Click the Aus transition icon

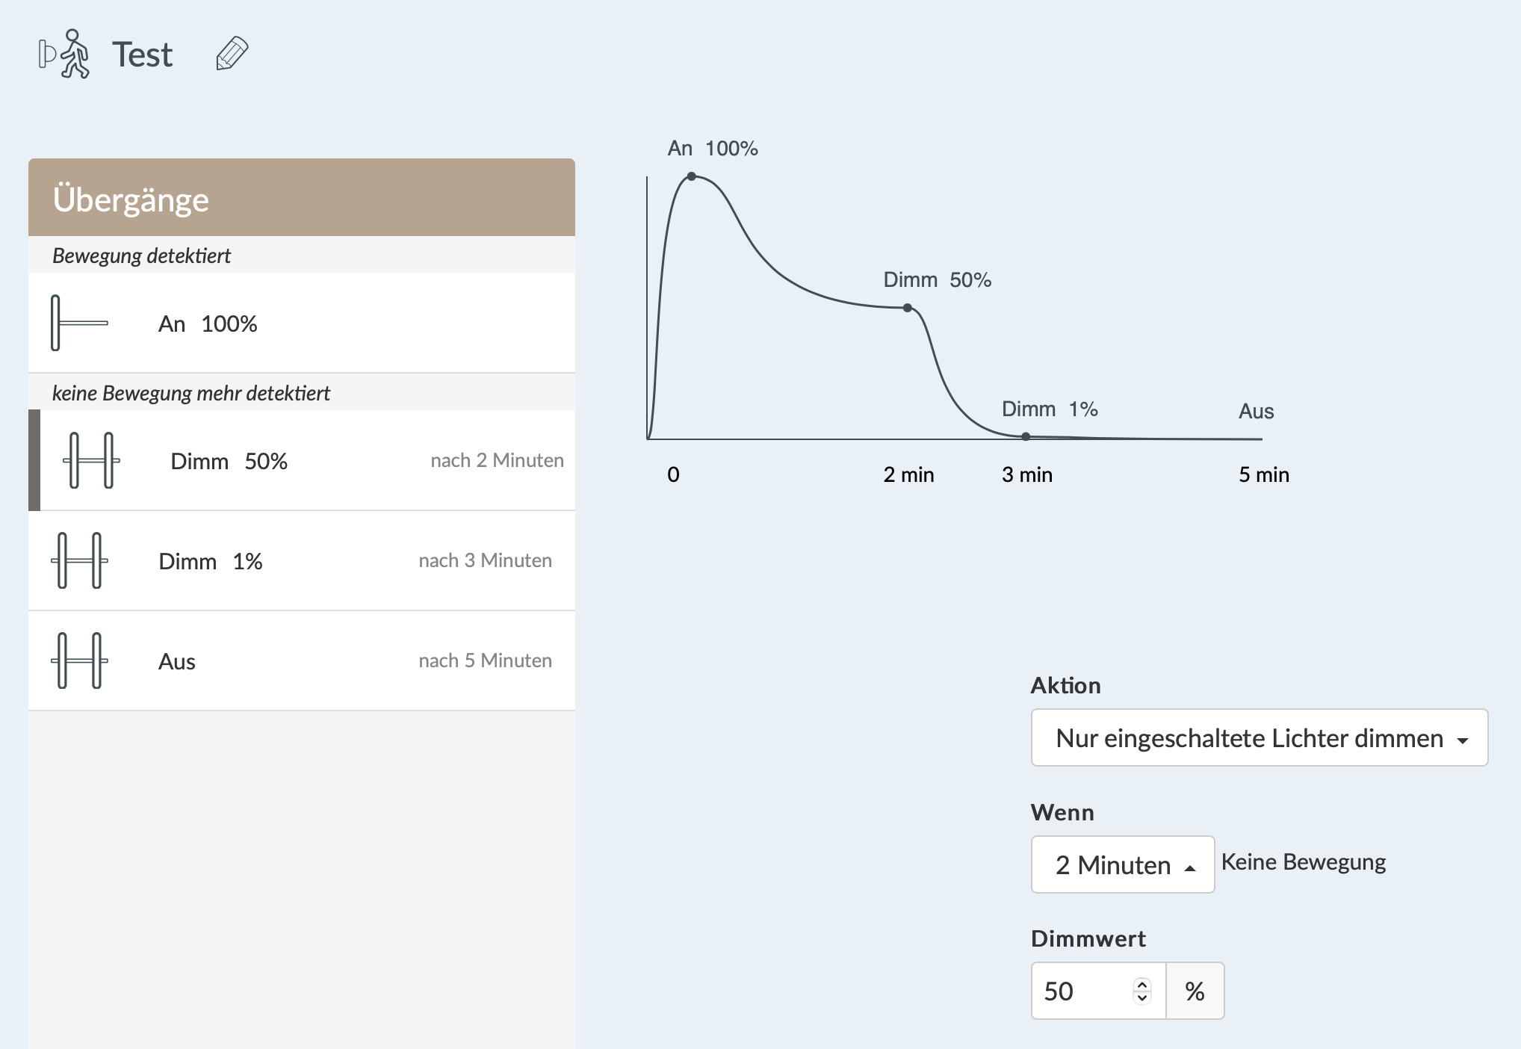(79, 660)
